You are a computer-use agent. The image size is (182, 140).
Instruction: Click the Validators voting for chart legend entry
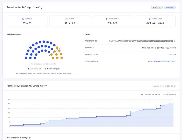click(x=150, y=94)
